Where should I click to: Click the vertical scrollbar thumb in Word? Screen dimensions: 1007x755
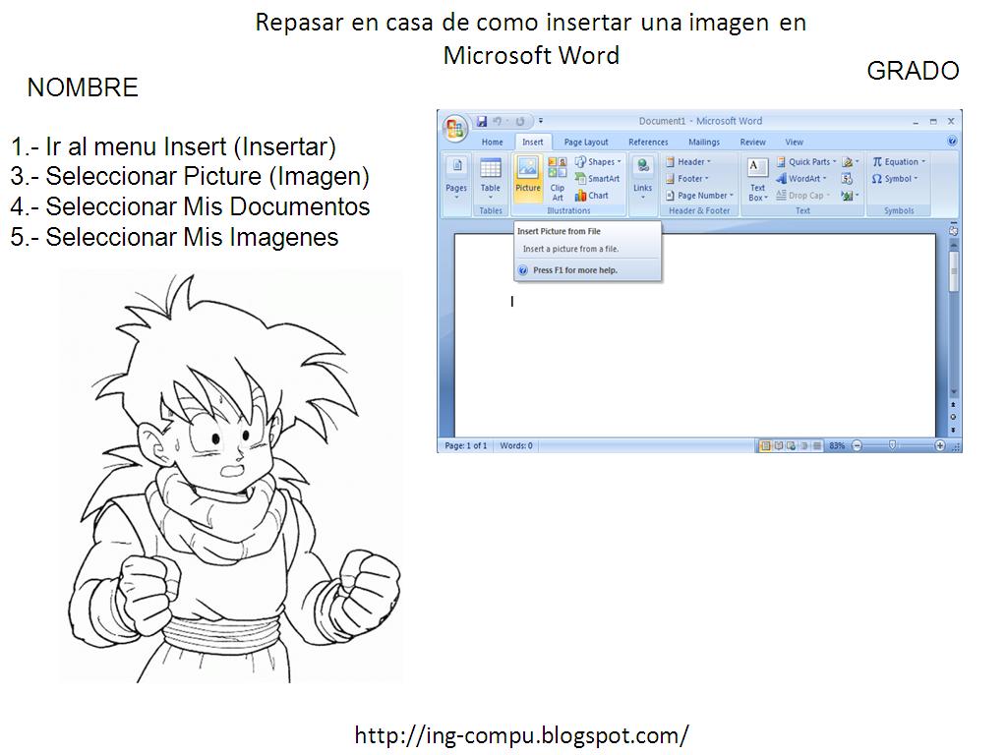954,271
